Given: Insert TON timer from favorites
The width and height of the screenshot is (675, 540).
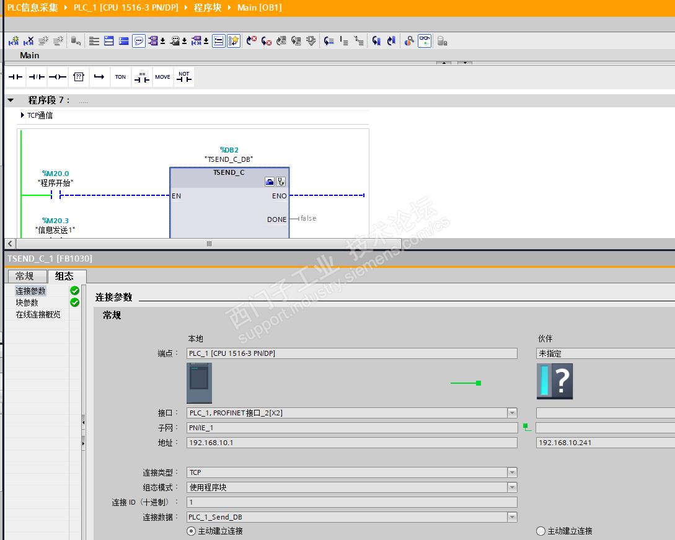Looking at the screenshot, I should 120,77.
